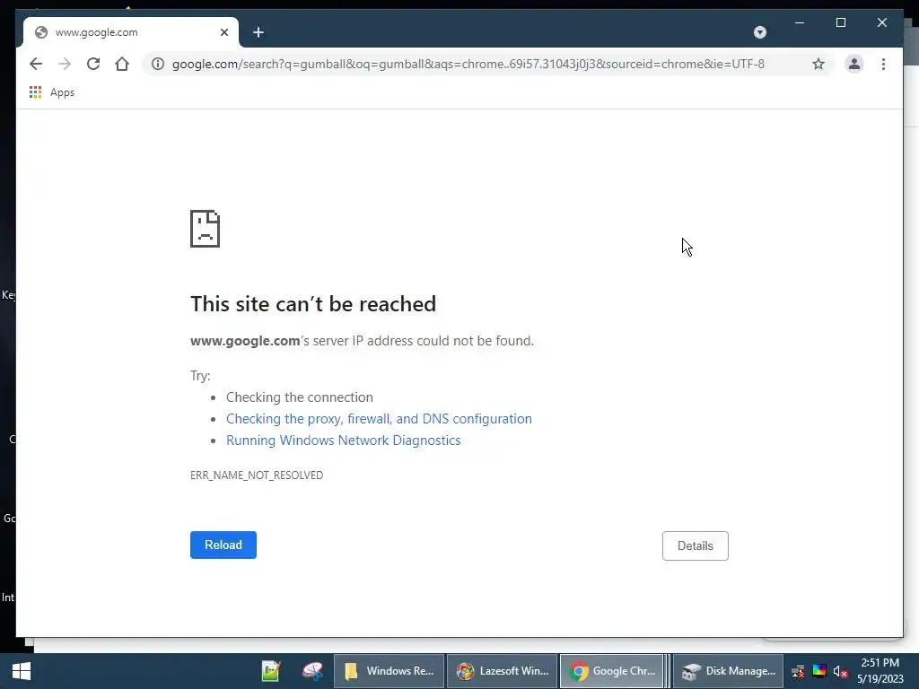Click the colorful display tray icon
This screenshot has width=919, height=689.
coord(819,671)
